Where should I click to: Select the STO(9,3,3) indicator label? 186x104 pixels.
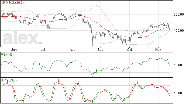coord(9,80)
